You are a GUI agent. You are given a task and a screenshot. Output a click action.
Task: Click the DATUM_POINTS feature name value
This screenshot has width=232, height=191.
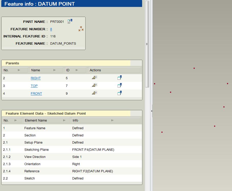(x=63, y=43)
